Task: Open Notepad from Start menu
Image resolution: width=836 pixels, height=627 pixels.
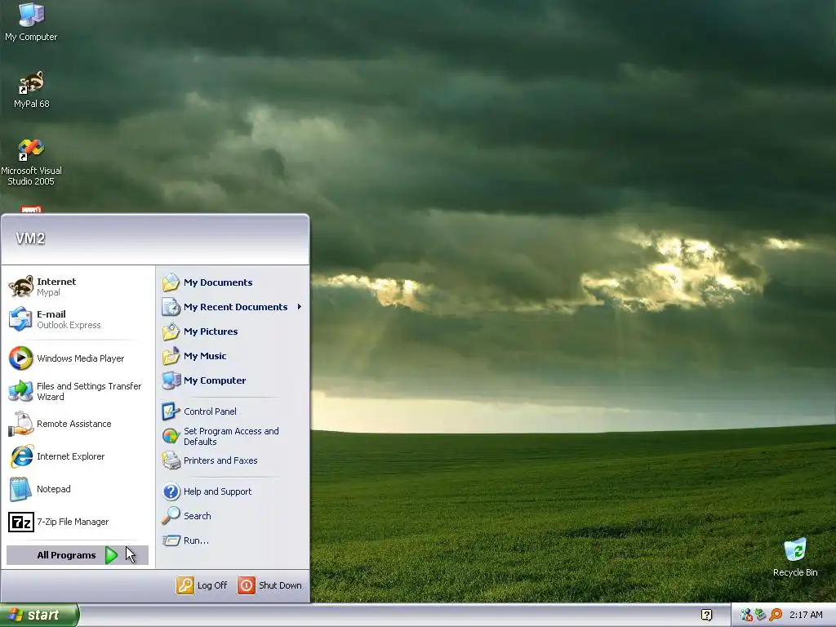Action: (78, 489)
